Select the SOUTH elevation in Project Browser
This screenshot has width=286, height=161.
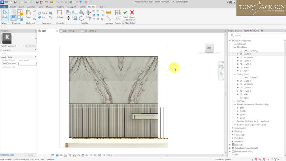coord(243,115)
